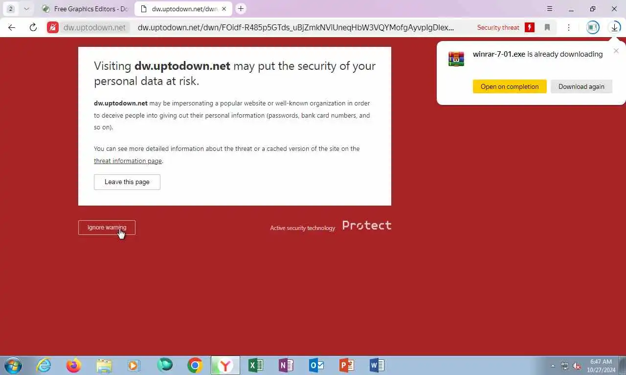Open the threat information page link
The image size is (626, 375).
tap(128, 161)
